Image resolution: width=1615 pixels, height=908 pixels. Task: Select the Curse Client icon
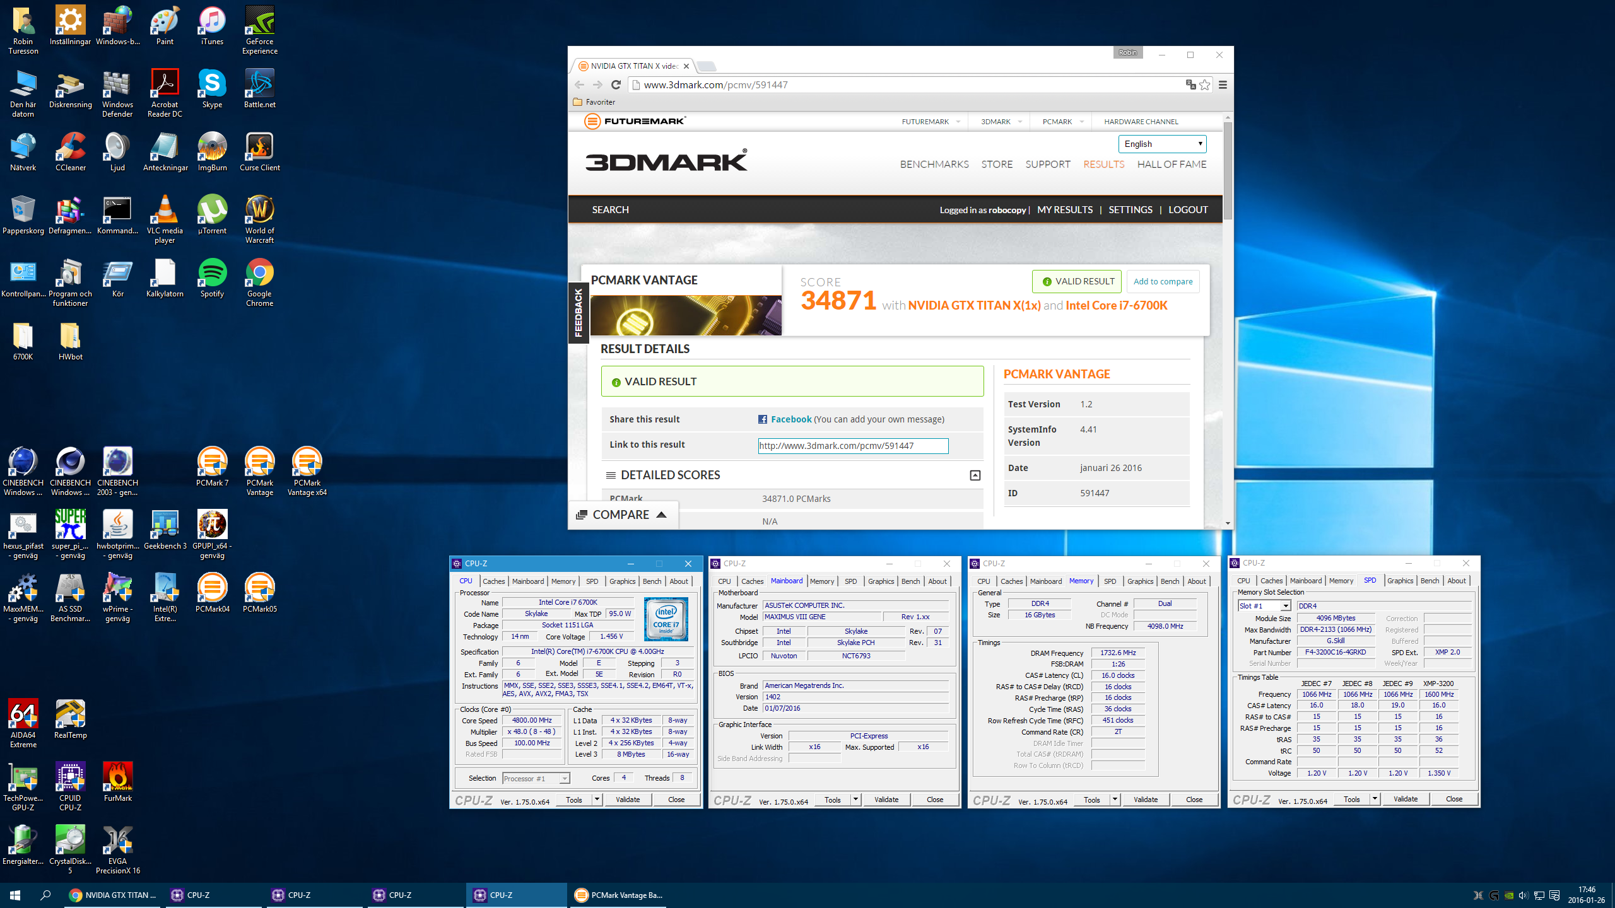pos(259,151)
